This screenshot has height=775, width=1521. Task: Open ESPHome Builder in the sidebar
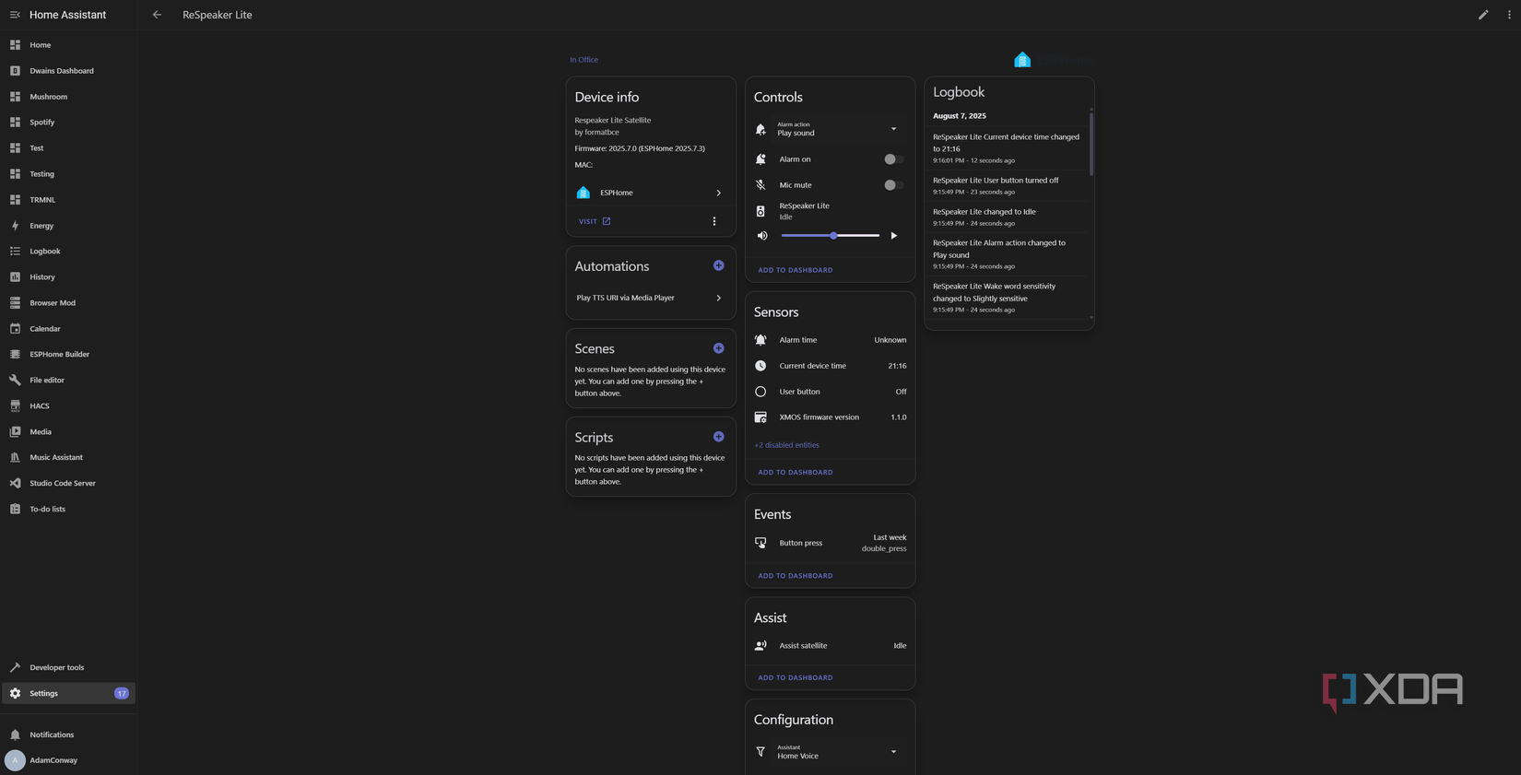[x=68, y=354]
